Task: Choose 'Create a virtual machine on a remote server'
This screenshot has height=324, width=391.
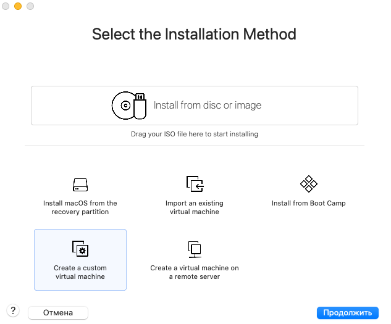Action: coord(195,272)
